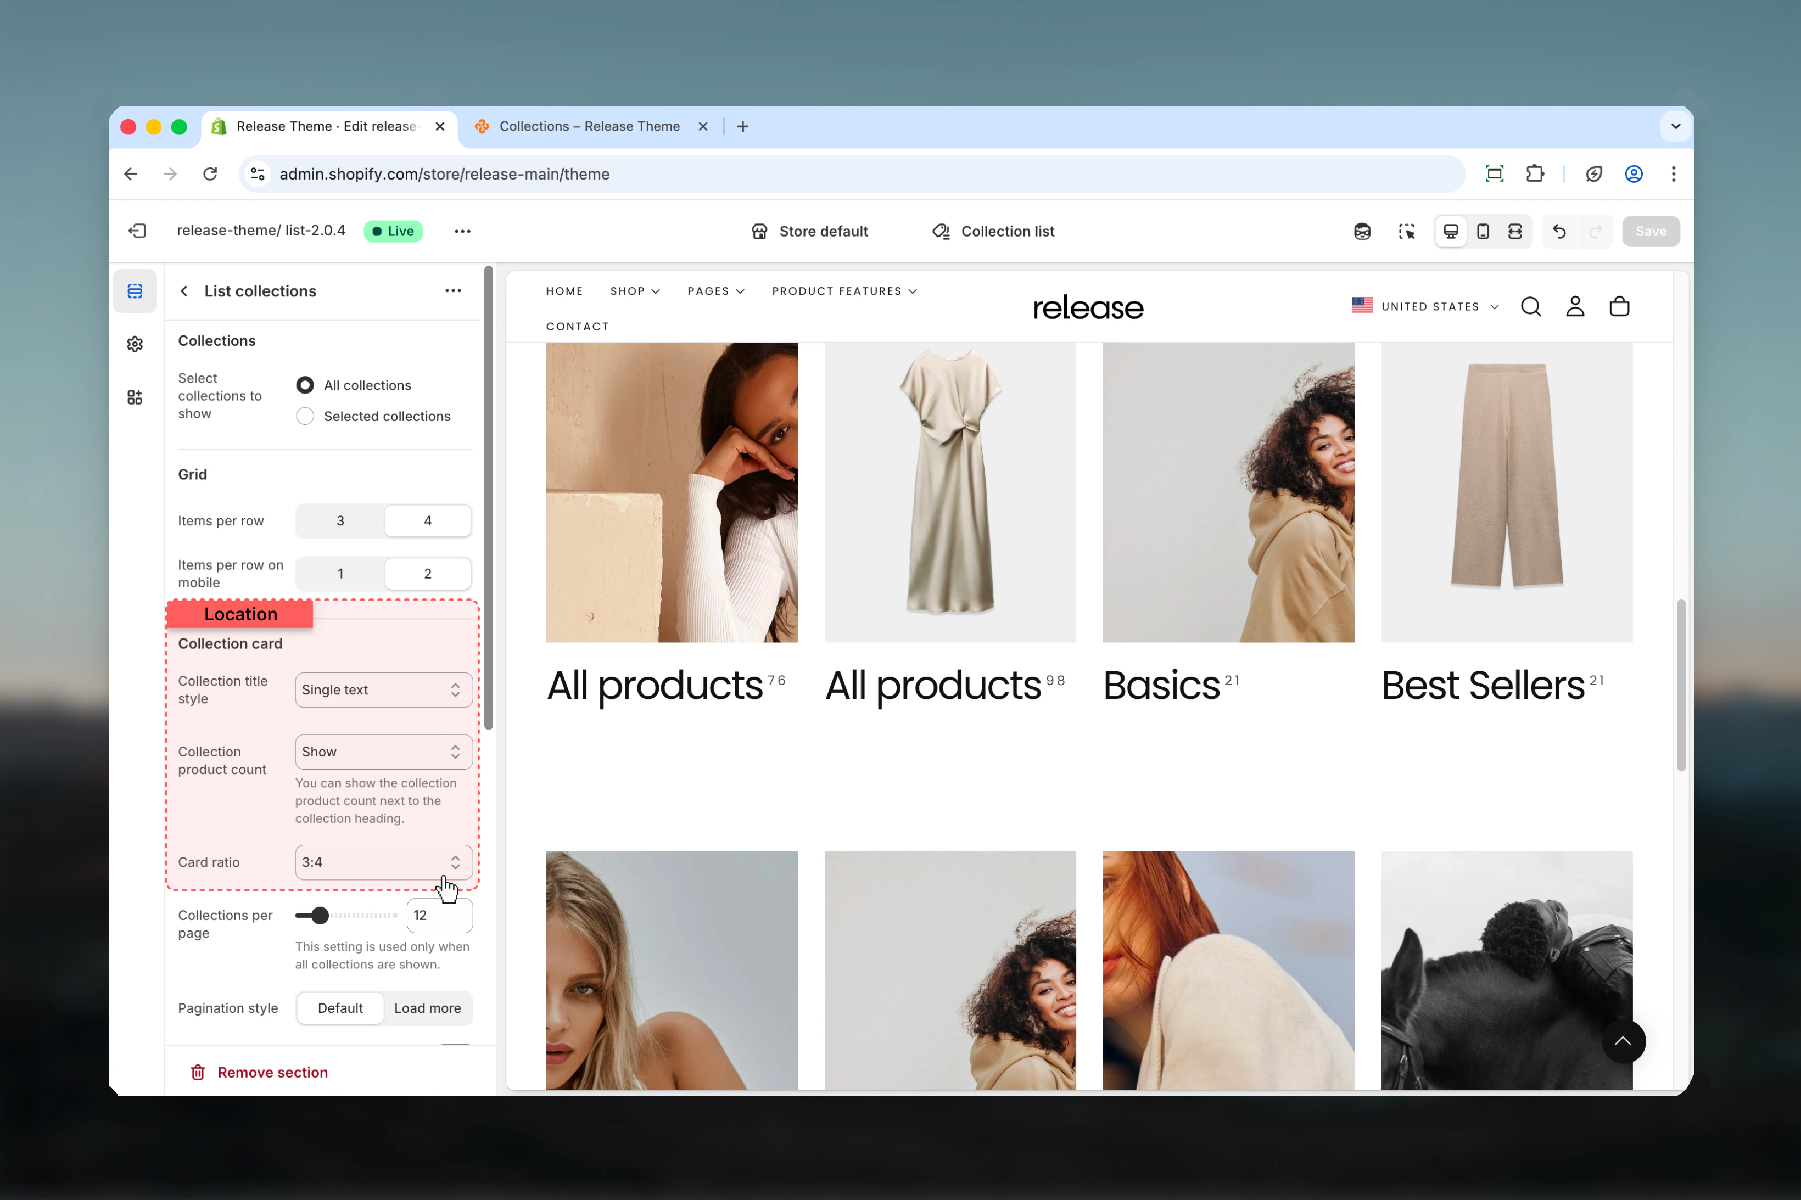Click the release logo in the preview
The height and width of the screenshot is (1200, 1801).
pyautogui.click(x=1088, y=307)
